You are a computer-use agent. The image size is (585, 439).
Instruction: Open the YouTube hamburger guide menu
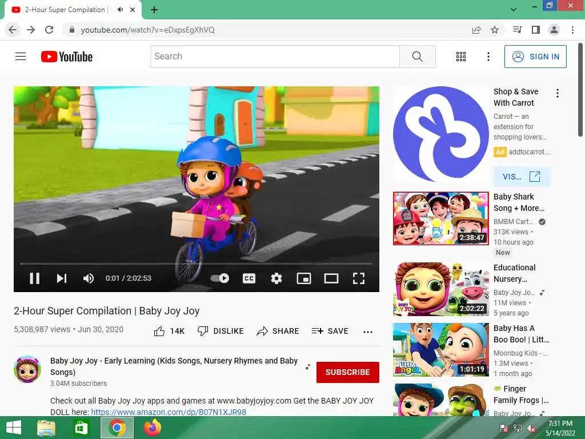click(x=21, y=57)
